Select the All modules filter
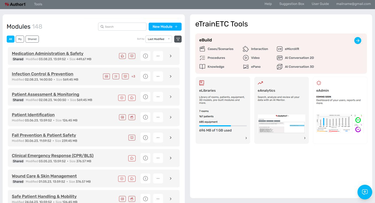375x203 pixels. click(10, 39)
